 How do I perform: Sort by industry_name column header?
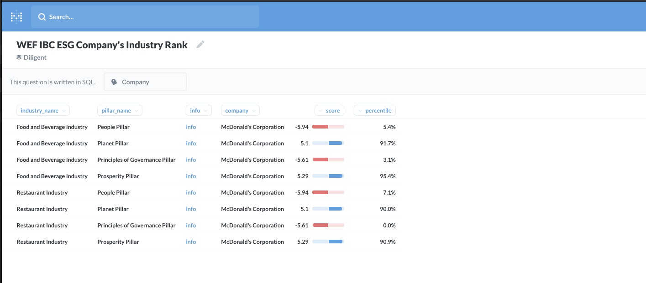(43, 110)
